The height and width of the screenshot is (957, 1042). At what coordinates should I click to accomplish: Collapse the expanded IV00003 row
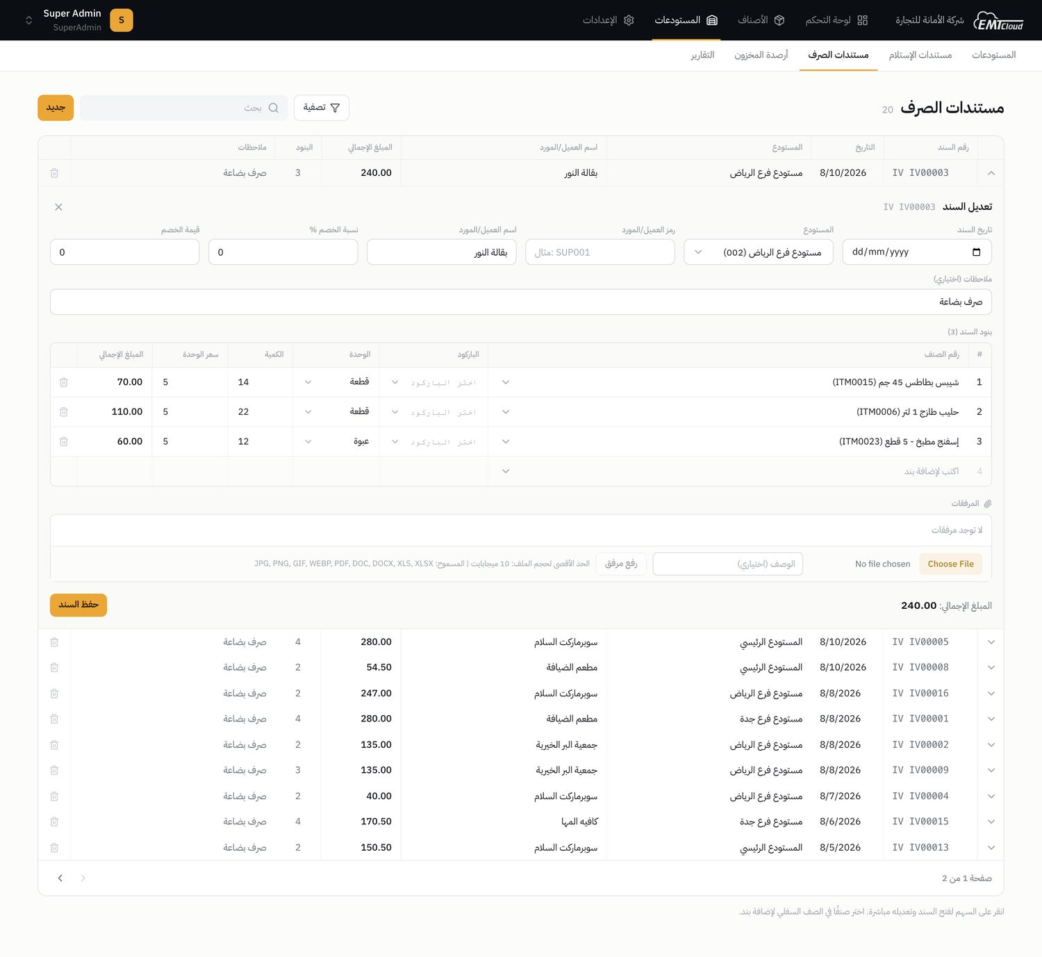991,173
